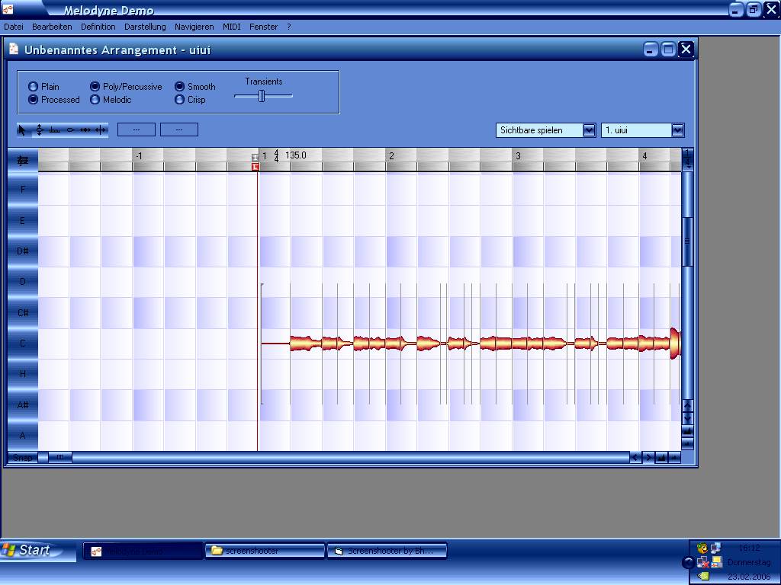Select the main arrow tool
The width and height of the screenshot is (781, 585).
pyautogui.click(x=22, y=130)
